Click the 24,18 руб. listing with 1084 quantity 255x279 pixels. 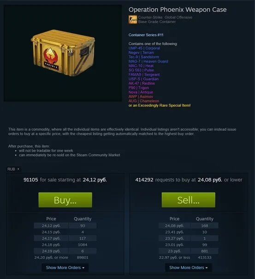(65, 245)
